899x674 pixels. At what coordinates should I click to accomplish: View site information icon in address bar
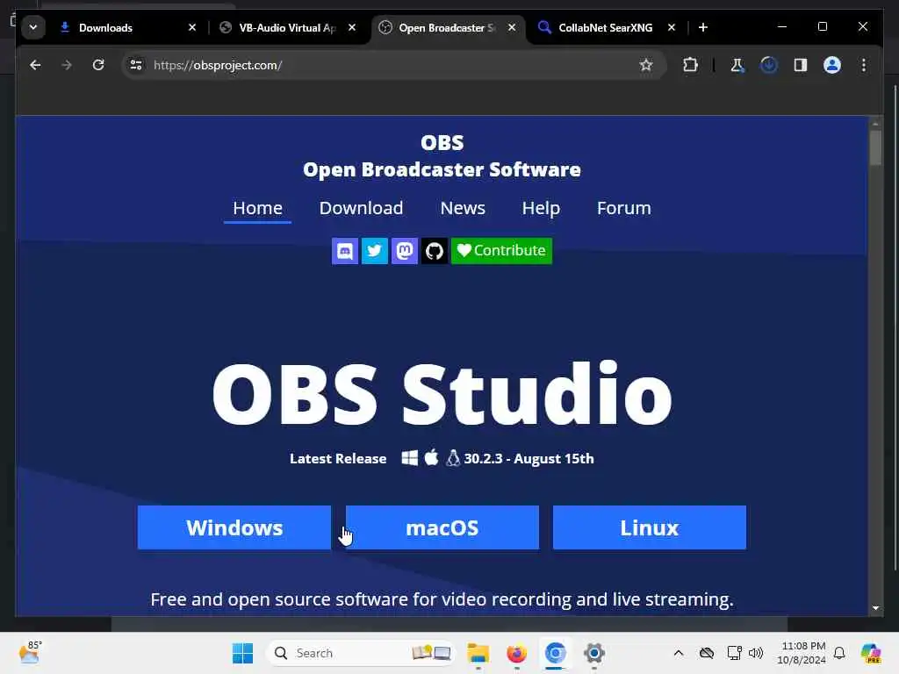pos(136,65)
